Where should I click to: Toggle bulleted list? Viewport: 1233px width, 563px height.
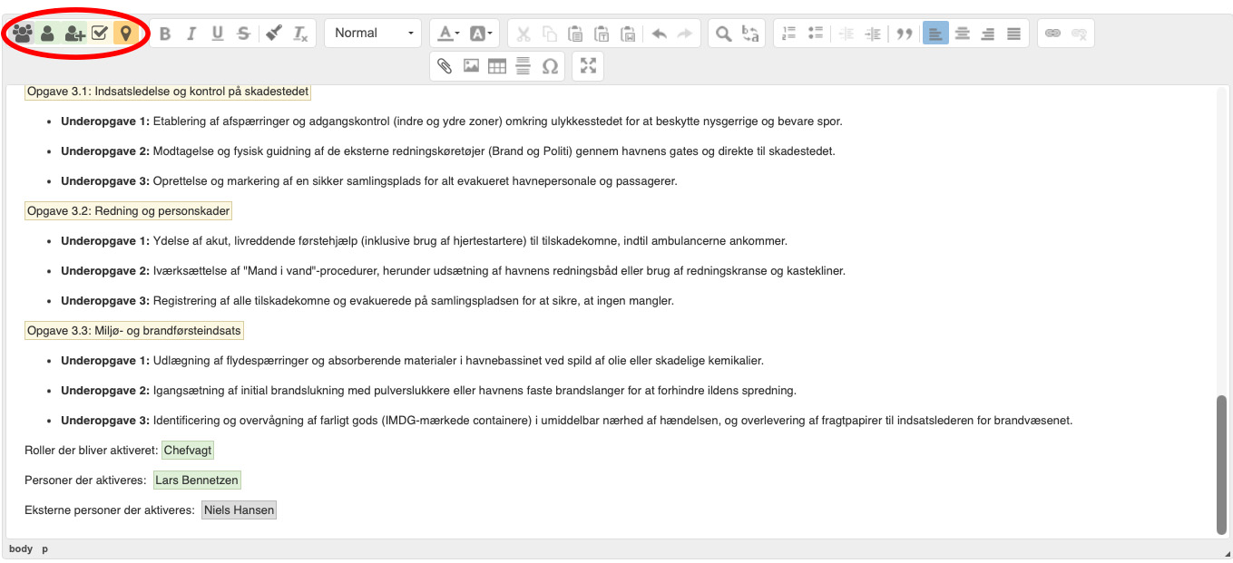(x=816, y=34)
